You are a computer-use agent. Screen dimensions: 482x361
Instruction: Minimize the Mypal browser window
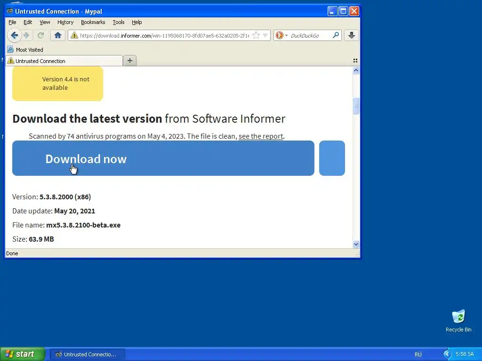(x=332, y=11)
